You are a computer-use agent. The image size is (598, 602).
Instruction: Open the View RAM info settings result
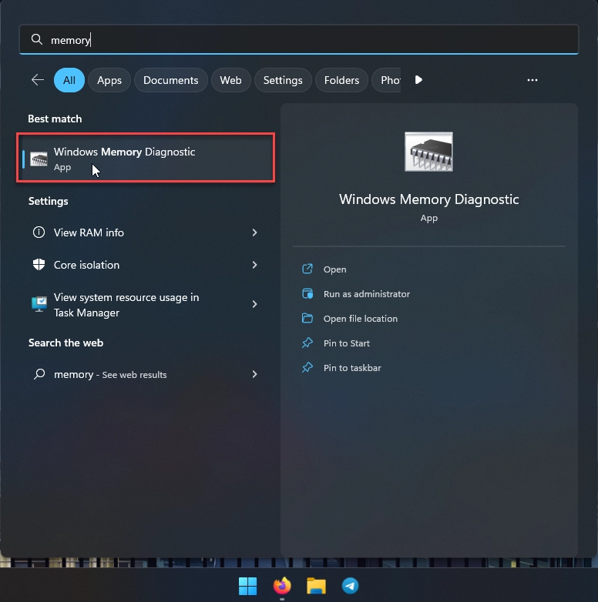(146, 232)
